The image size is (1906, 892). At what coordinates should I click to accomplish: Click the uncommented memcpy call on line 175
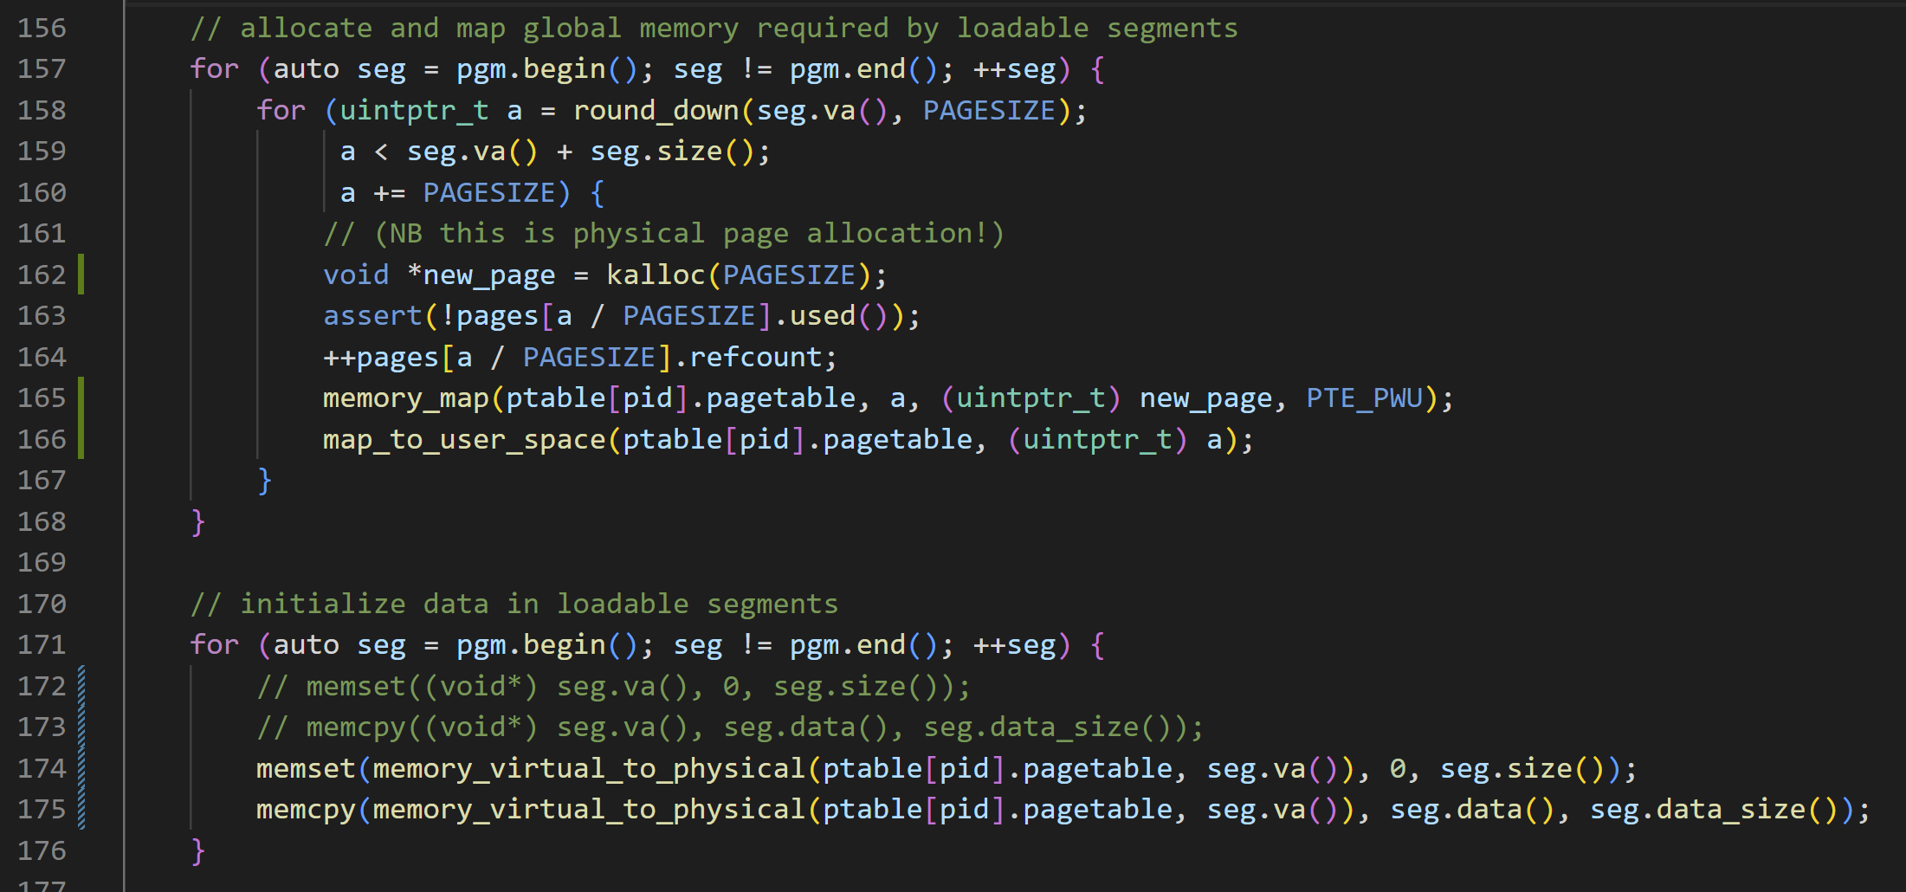[306, 810]
